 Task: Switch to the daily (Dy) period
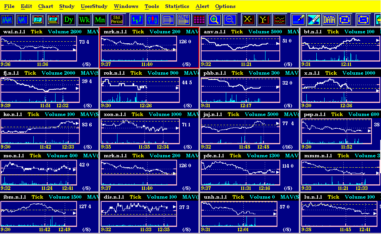point(69,20)
